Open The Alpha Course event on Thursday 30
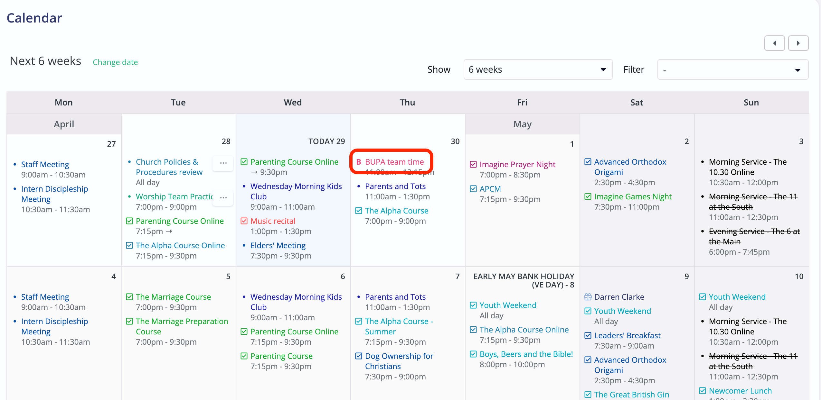 point(397,210)
